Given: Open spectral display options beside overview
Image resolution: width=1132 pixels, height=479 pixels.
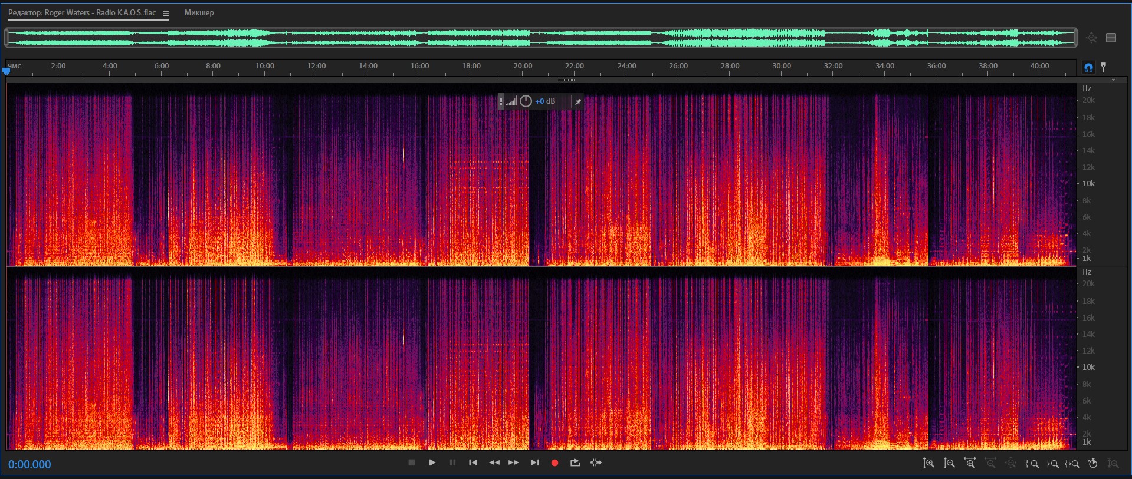Looking at the screenshot, I should (1111, 38).
